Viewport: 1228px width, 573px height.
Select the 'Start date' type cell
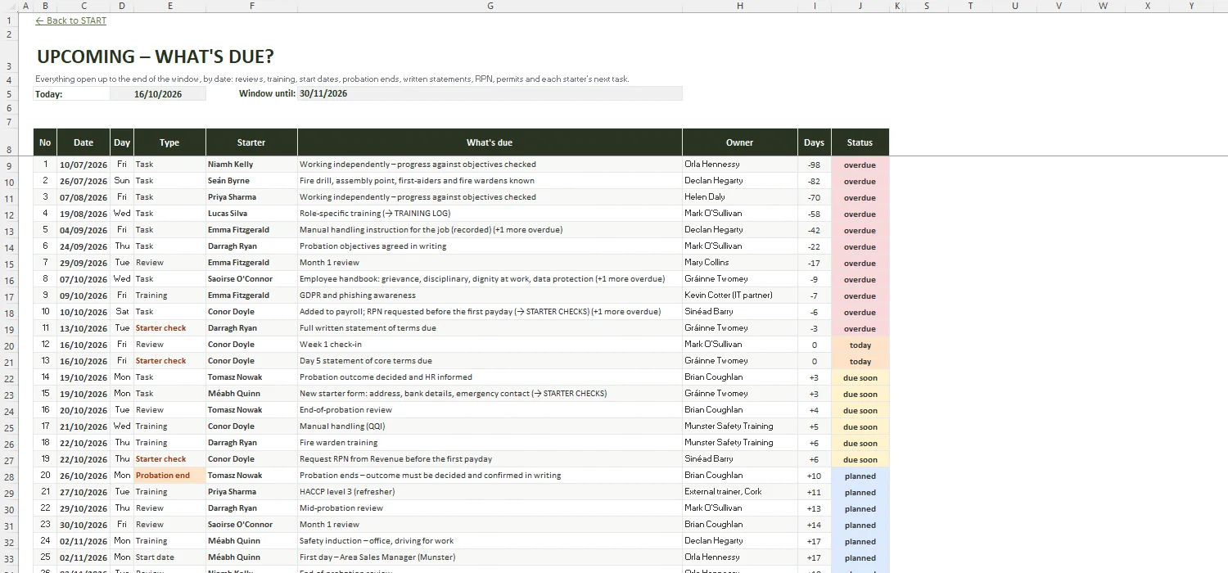tap(169, 557)
